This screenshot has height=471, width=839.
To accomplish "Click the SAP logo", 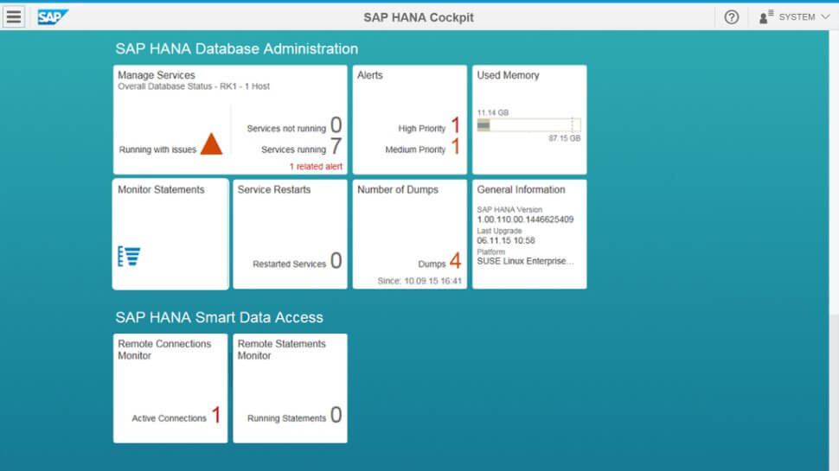I will pyautogui.click(x=53, y=17).
